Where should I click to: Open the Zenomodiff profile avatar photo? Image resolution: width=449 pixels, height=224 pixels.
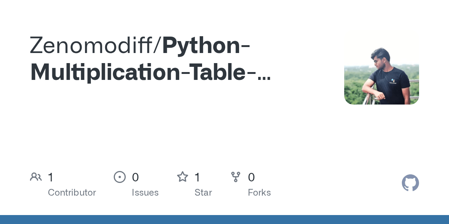coord(382,67)
